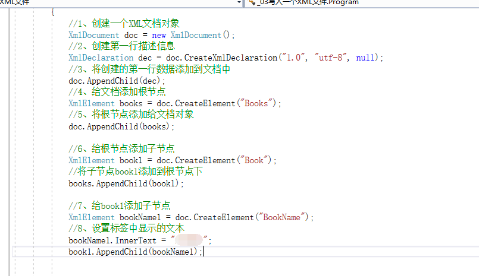Image resolution: width=479 pixels, height=276 pixels.
Task: Open the project dropdown arrow beside XML文件
Action: click(239, 2)
